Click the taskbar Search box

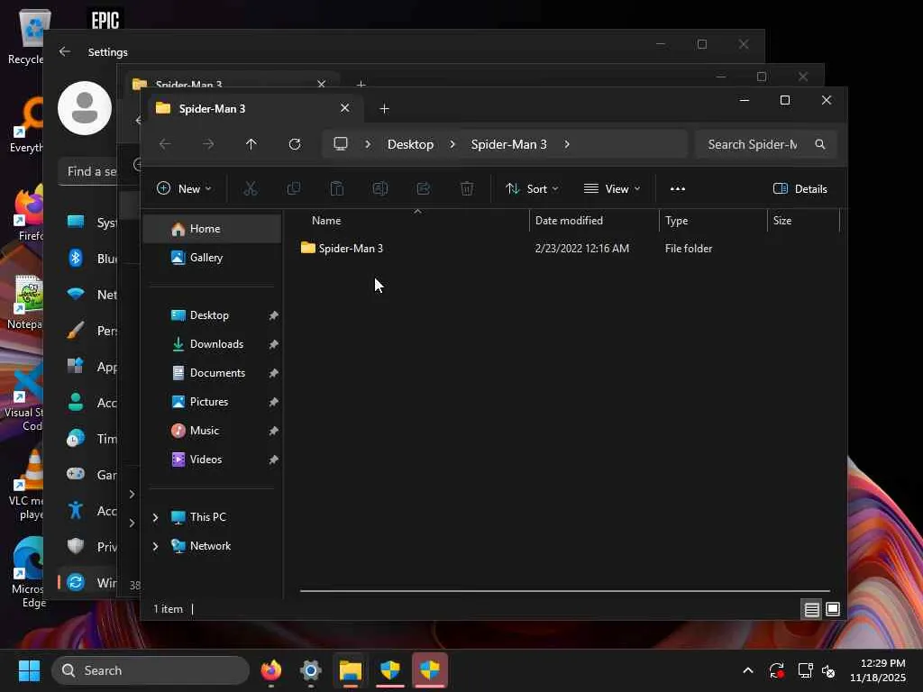point(151,670)
